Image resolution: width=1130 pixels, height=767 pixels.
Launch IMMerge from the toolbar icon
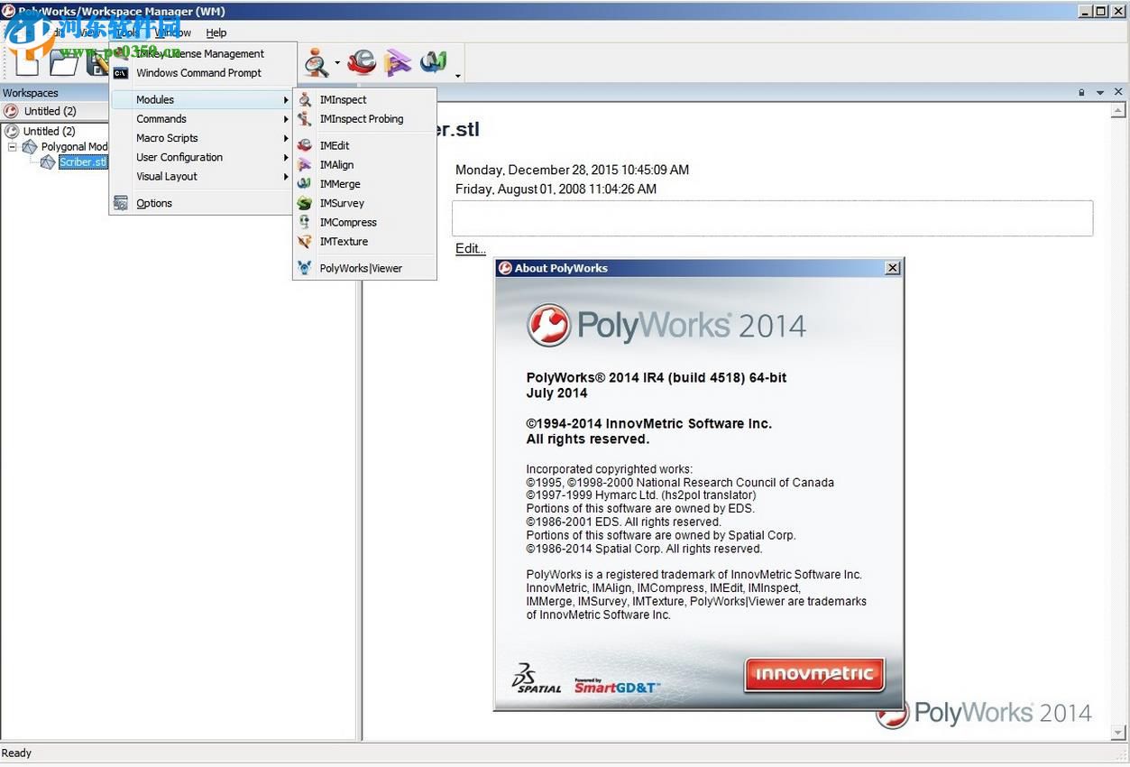click(434, 62)
